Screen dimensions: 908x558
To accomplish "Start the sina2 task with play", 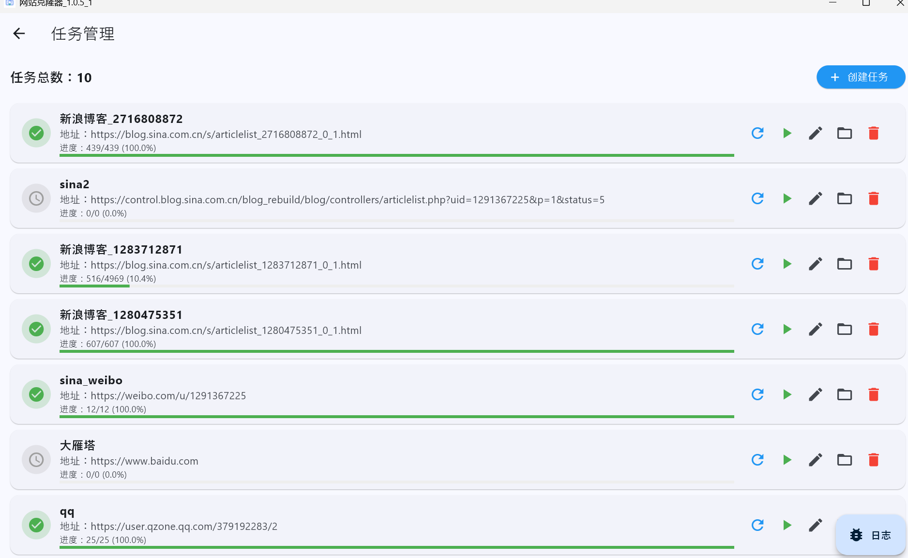I will click(787, 198).
